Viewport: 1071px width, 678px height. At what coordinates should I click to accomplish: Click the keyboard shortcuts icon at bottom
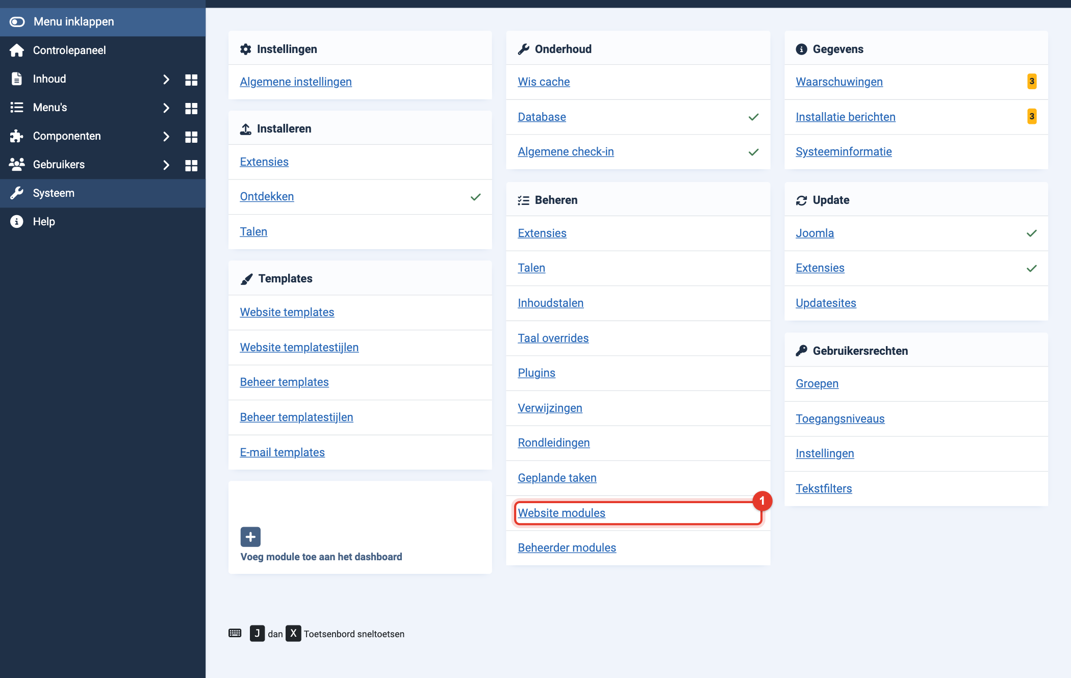tap(235, 633)
